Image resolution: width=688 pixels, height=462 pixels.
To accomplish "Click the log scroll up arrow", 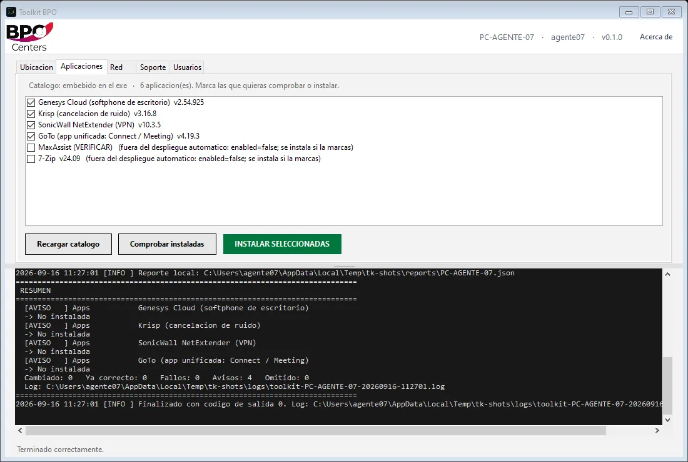I will (667, 274).
